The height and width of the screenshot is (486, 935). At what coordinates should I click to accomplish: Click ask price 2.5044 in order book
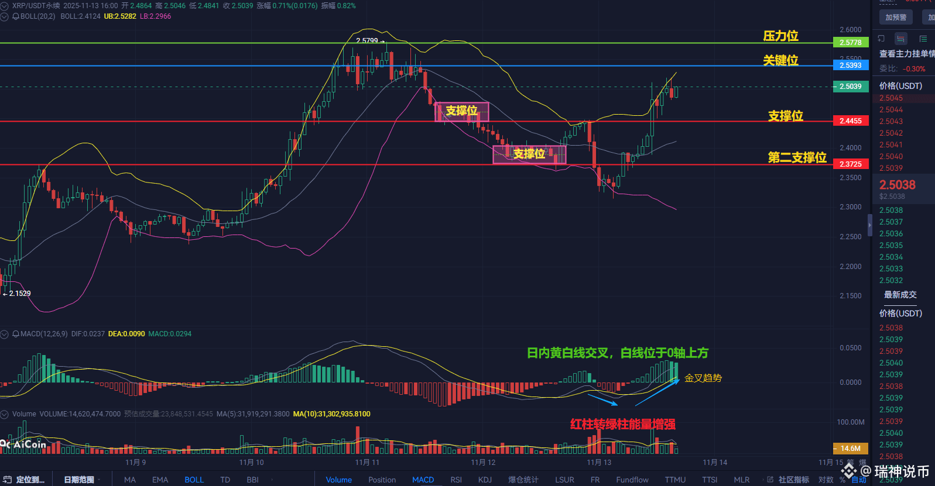coord(891,110)
